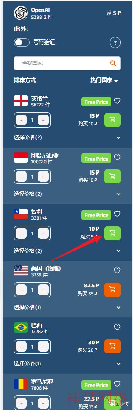Add England number to cart
This screenshot has height=410, width=133.
[112, 120]
